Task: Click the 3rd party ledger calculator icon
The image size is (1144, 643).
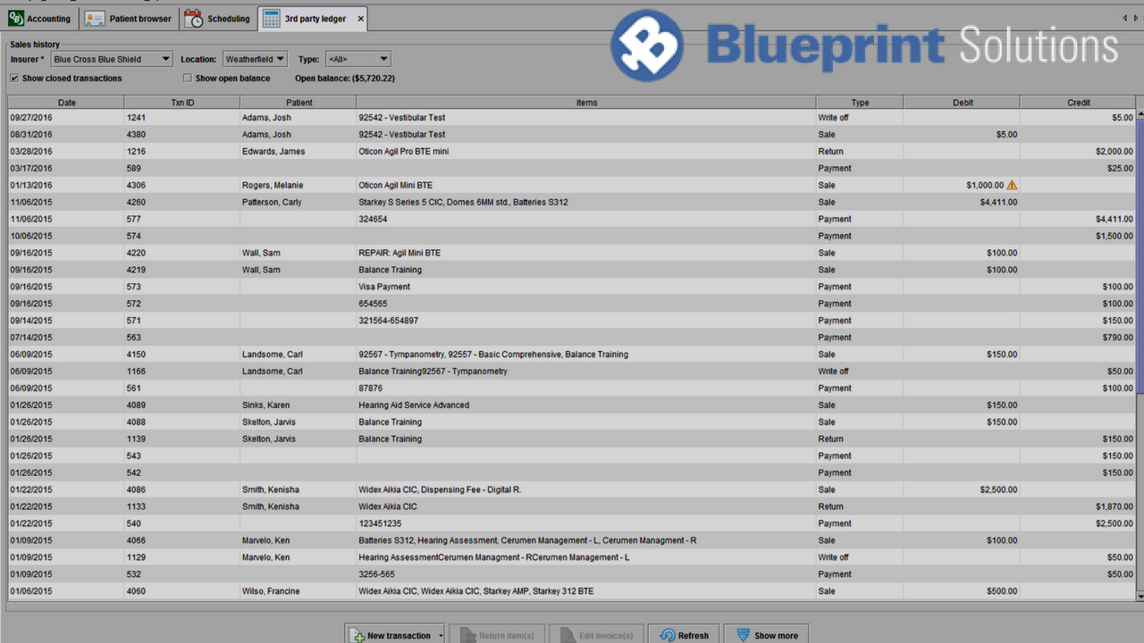Action: [271, 18]
